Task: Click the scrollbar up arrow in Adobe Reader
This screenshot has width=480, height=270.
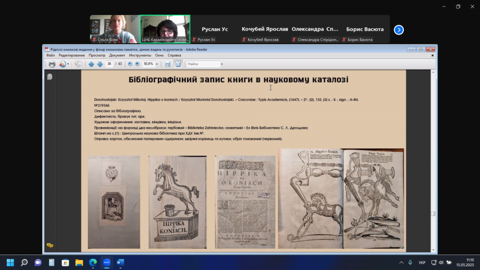Action: point(433,72)
